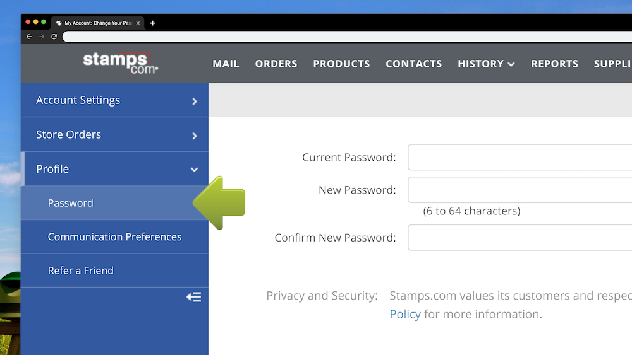632x355 pixels.
Task: Expand the Store Orders chevron
Action: (195, 136)
